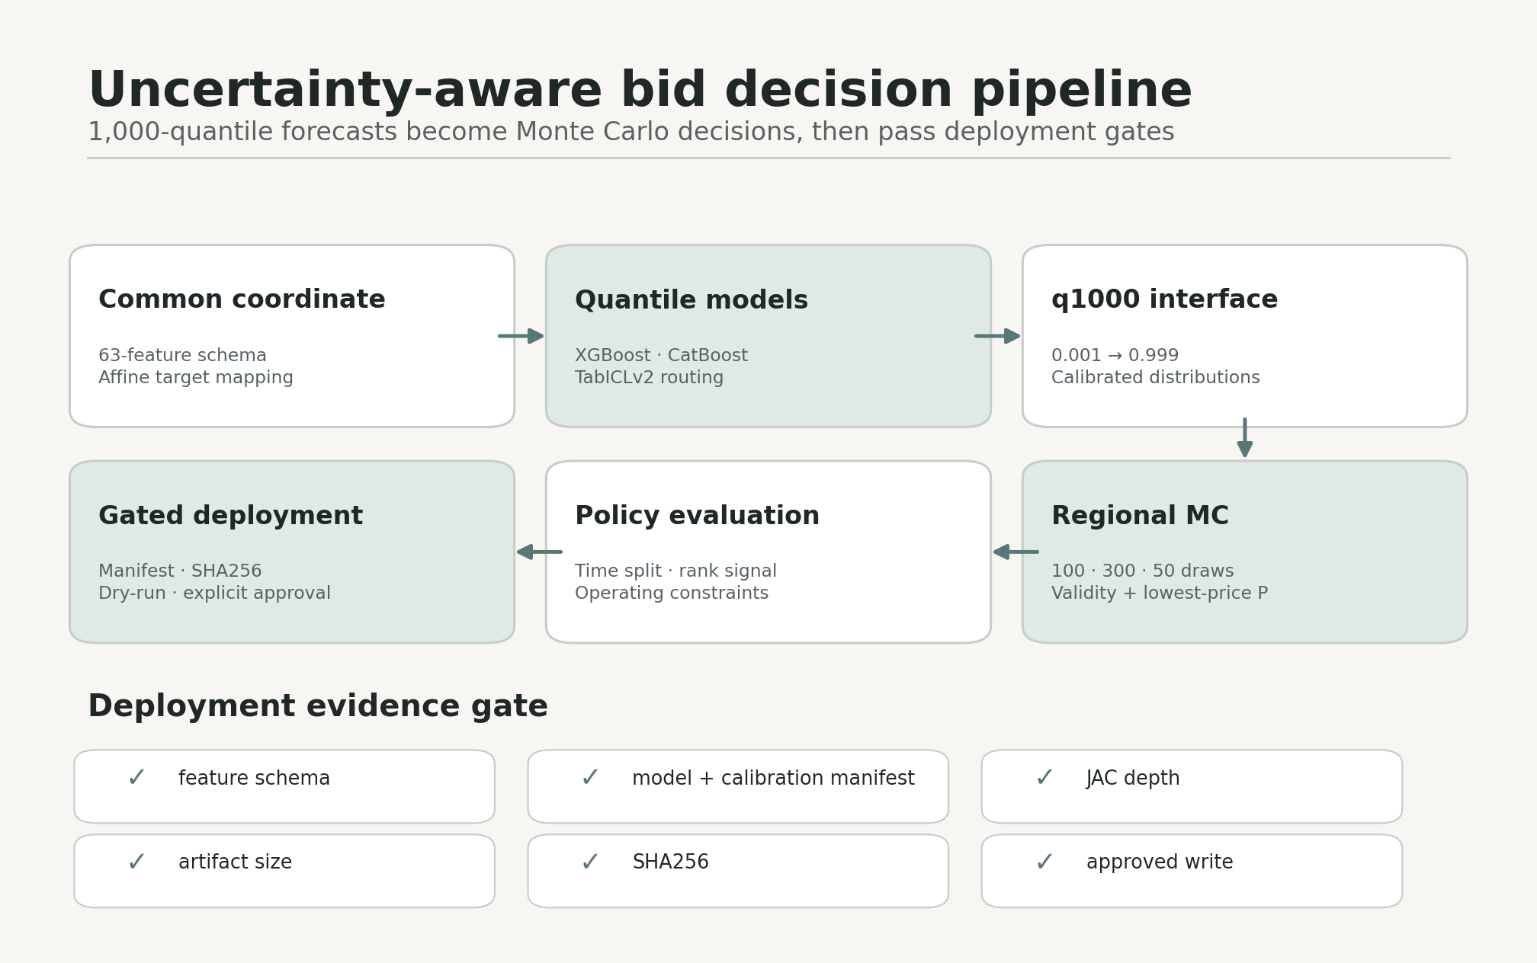Click the Dry-run · explicit approval line
Viewport: 1537px width, 963px height.
(x=214, y=593)
